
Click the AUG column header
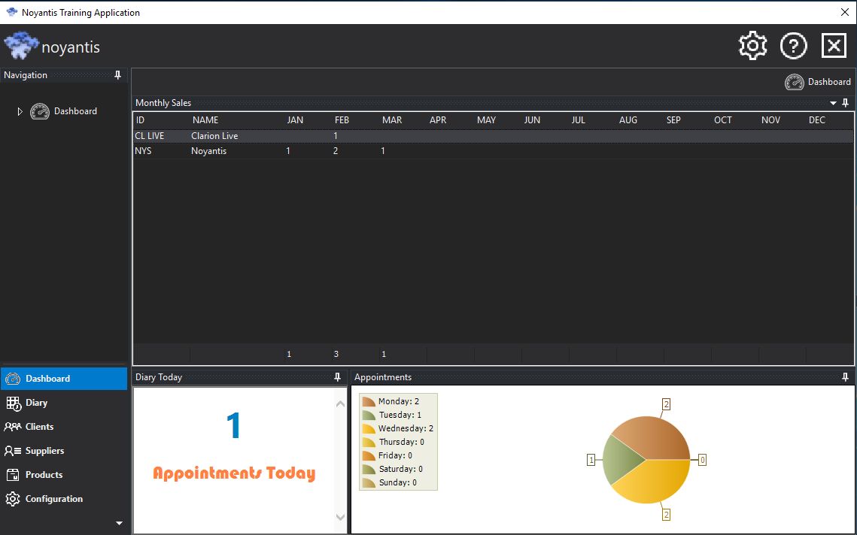(628, 120)
